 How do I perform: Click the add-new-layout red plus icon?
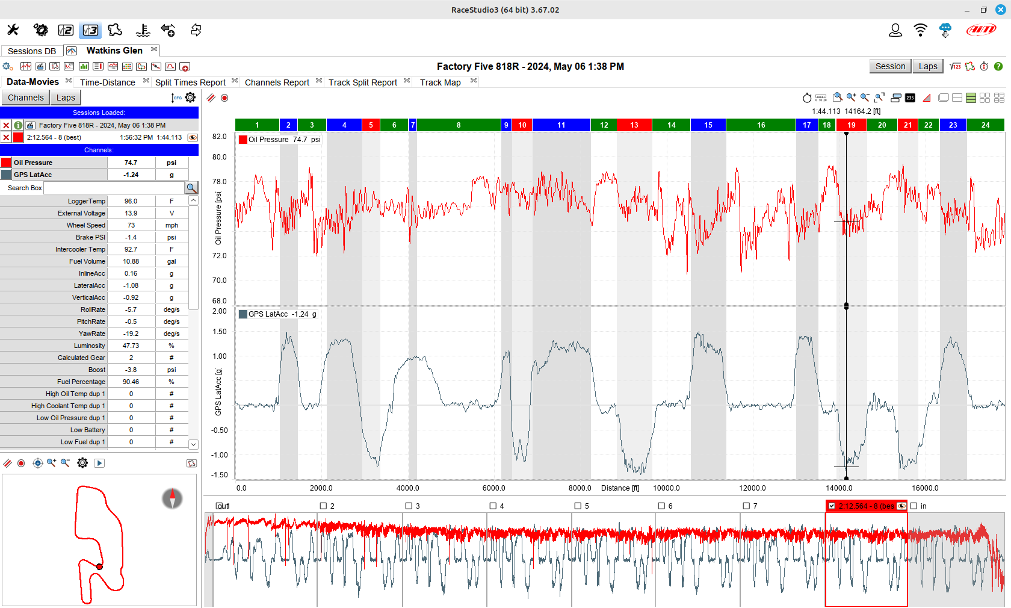point(185,66)
